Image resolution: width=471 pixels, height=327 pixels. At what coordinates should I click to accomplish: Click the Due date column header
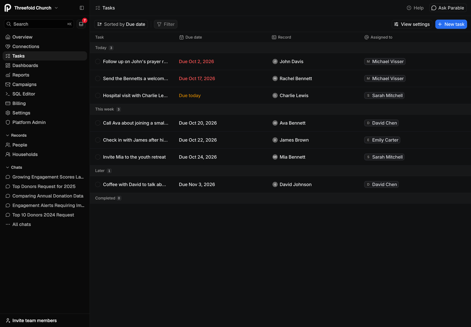tap(191, 37)
